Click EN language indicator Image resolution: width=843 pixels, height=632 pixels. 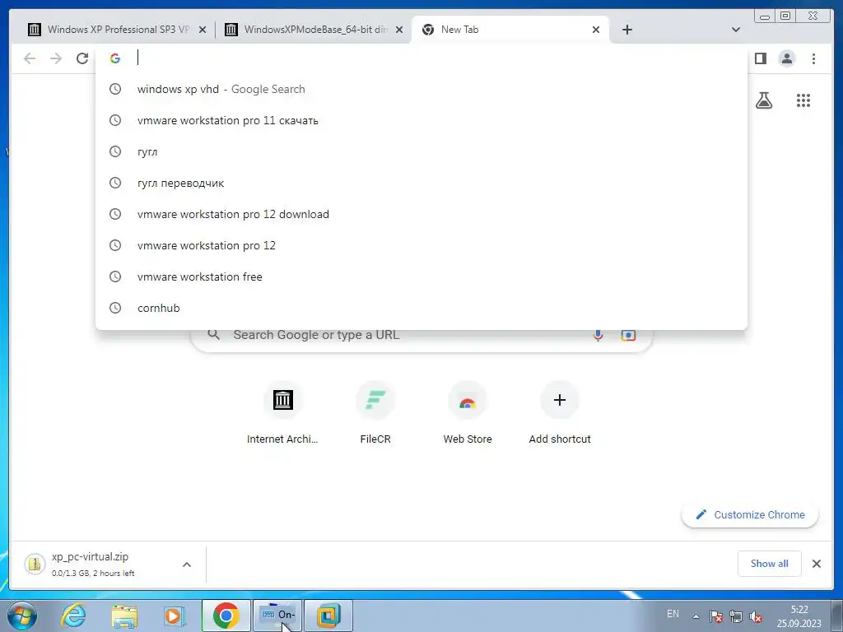(x=673, y=614)
